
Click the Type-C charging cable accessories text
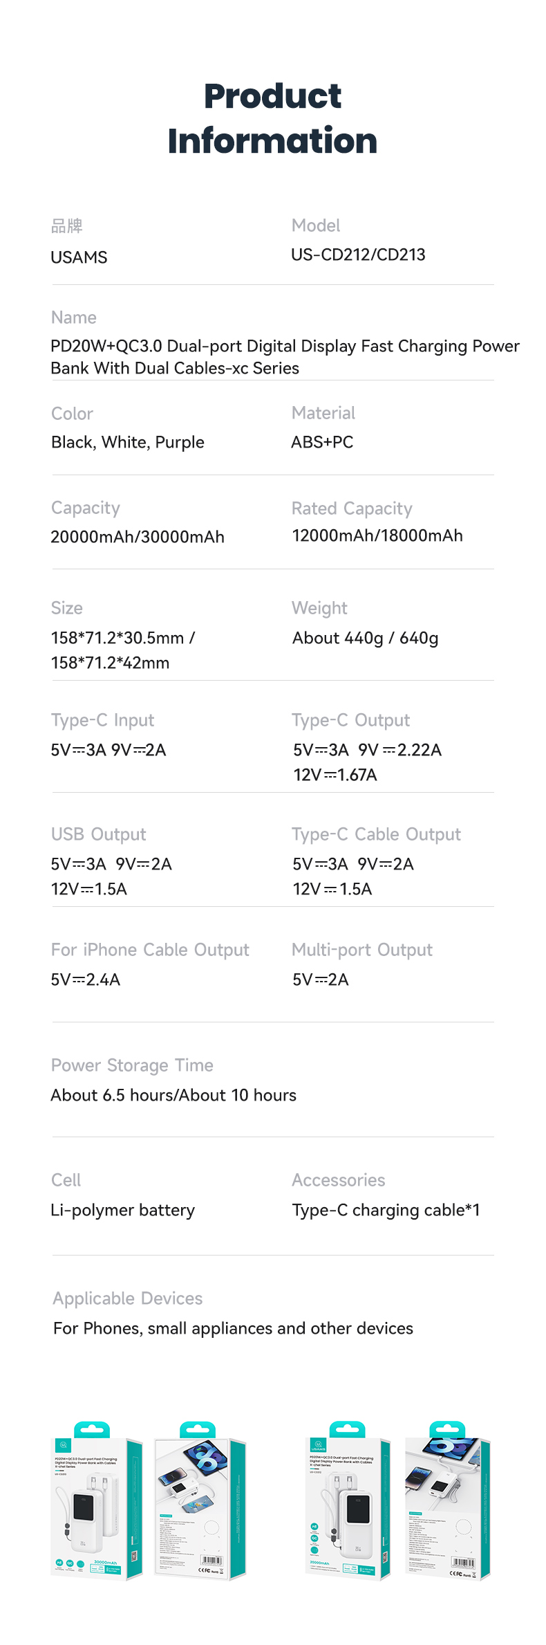click(386, 1210)
